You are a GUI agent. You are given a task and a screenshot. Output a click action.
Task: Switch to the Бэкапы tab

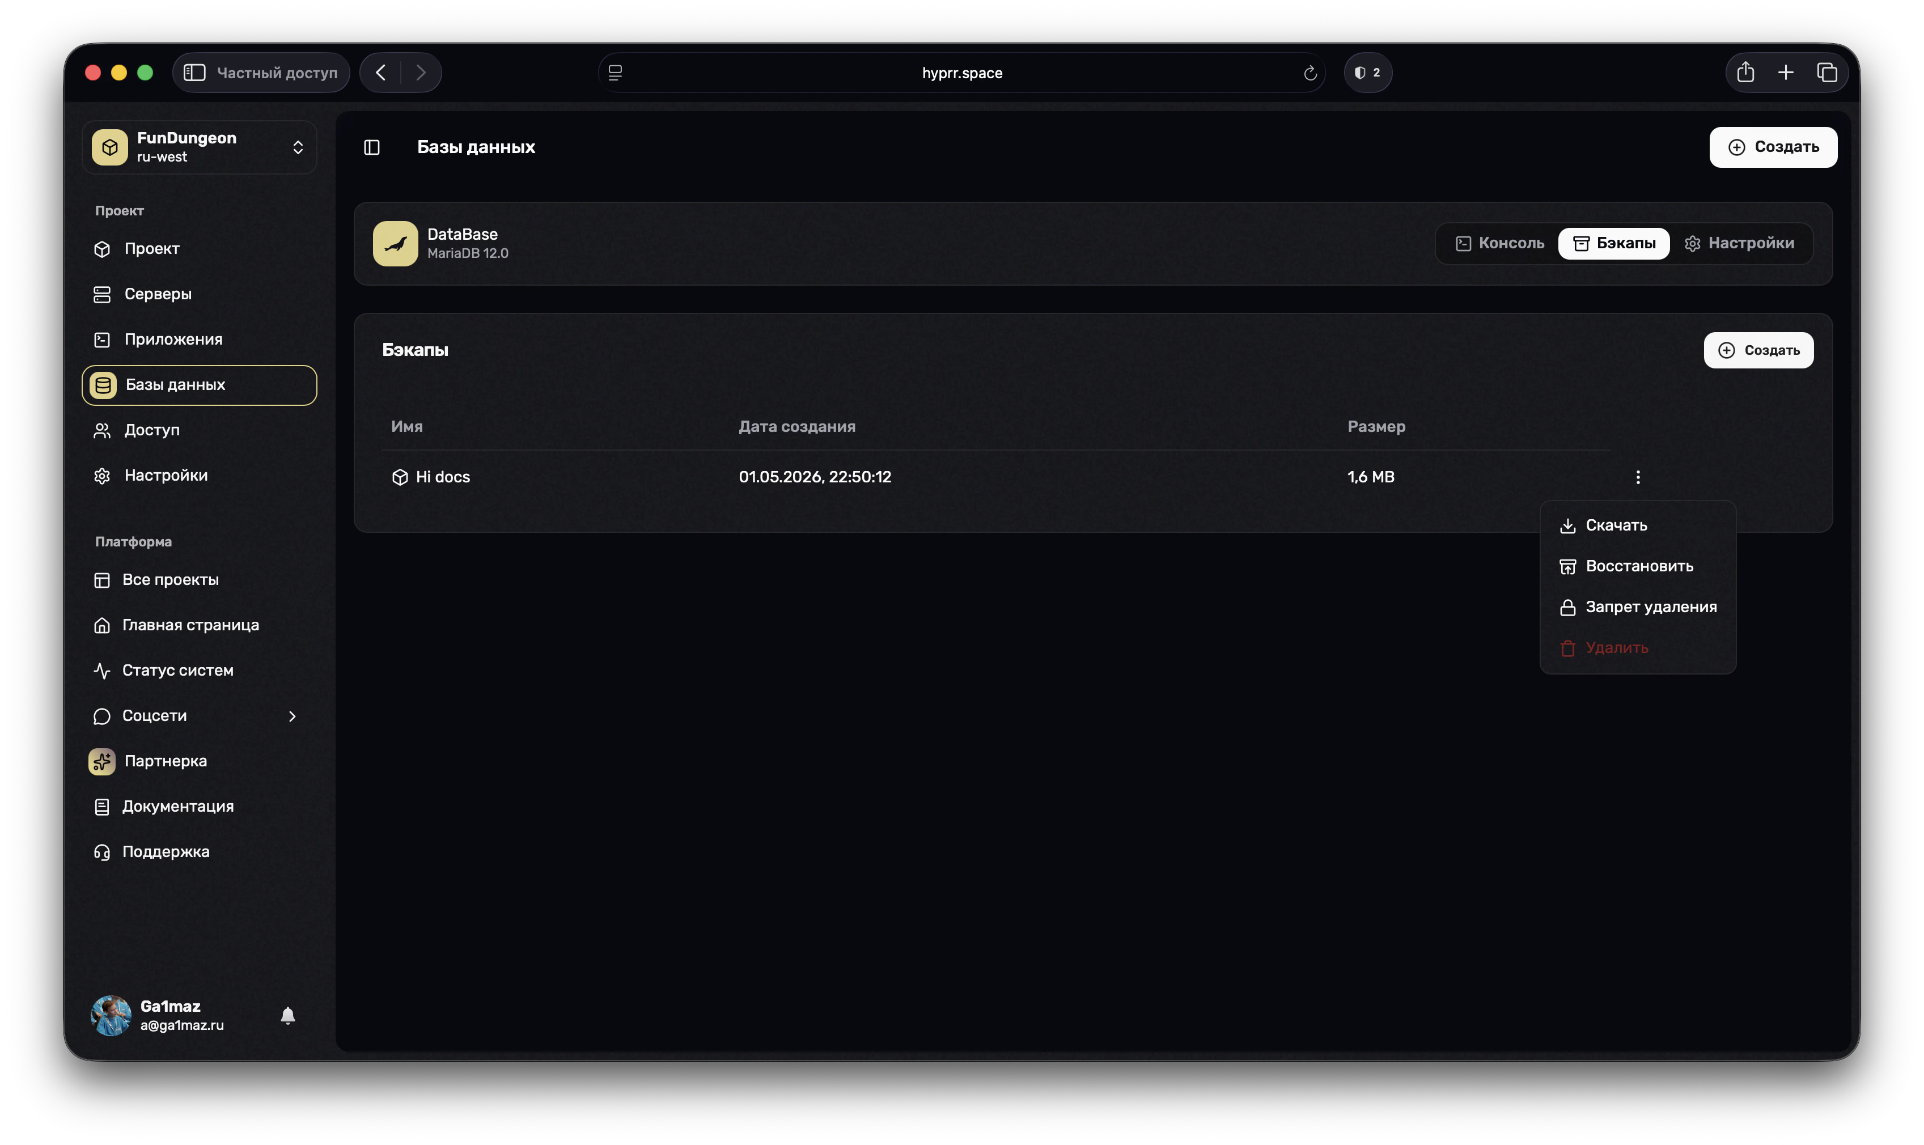click(1613, 243)
